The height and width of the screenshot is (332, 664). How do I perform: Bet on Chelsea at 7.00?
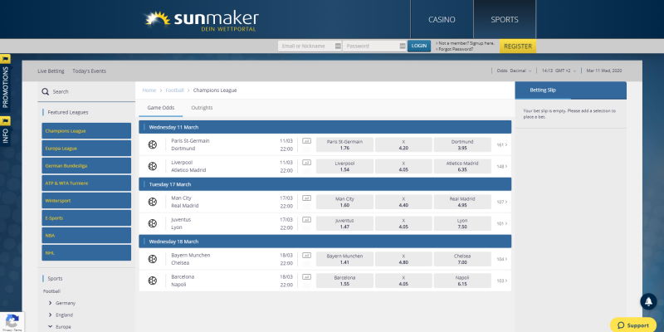pos(462,259)
